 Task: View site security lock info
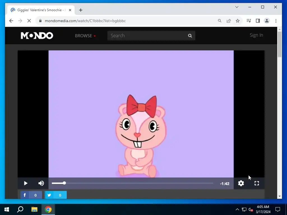(40, 21)
